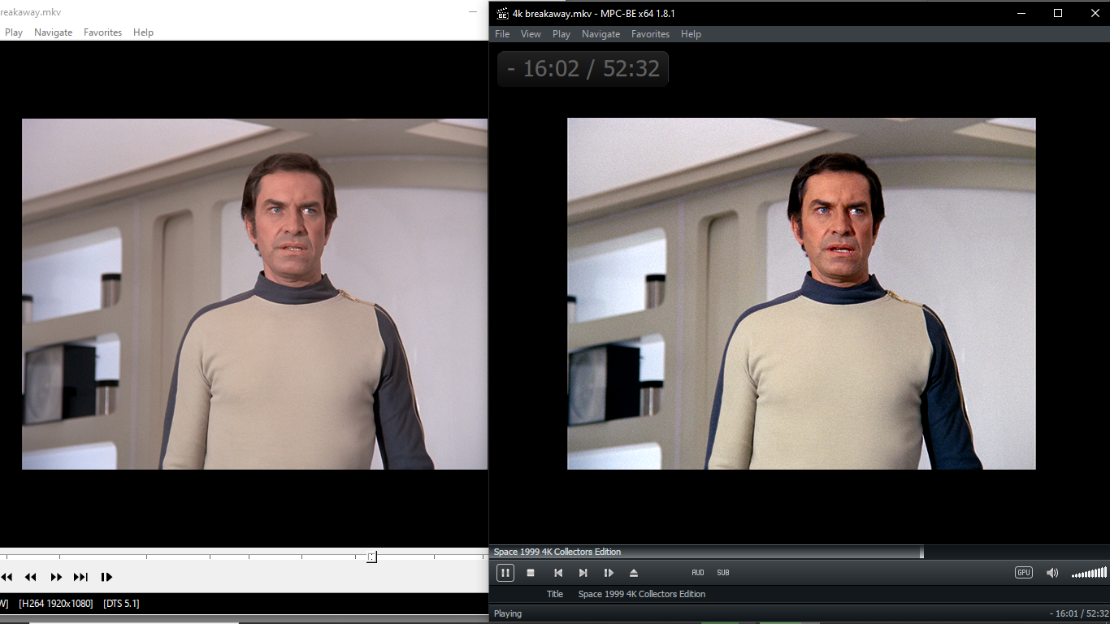The height and width of the screenshot is (624, 1110).
Task: Open the Play menu in MPC-BE
Action: (562, 34)
